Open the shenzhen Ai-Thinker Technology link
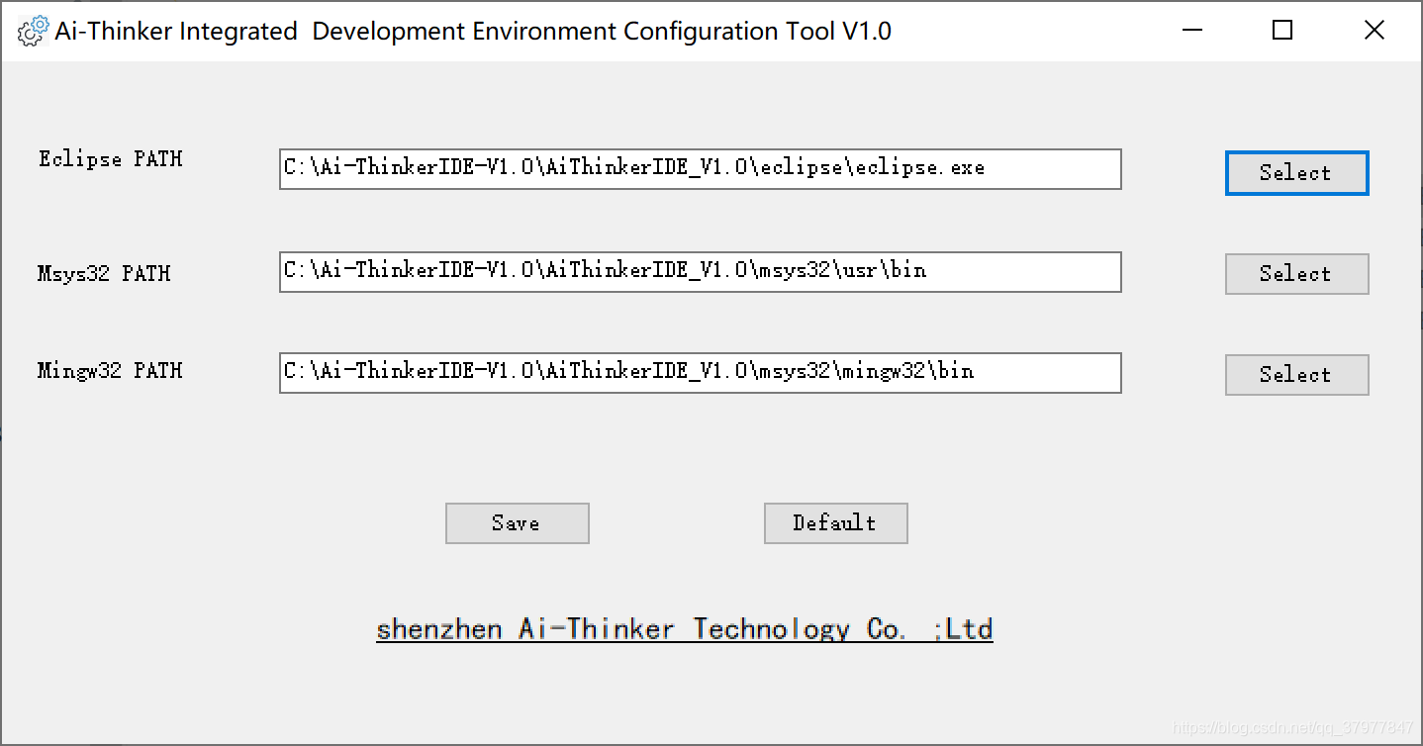The image size is (1423, 746). click(x=685, y=629)
